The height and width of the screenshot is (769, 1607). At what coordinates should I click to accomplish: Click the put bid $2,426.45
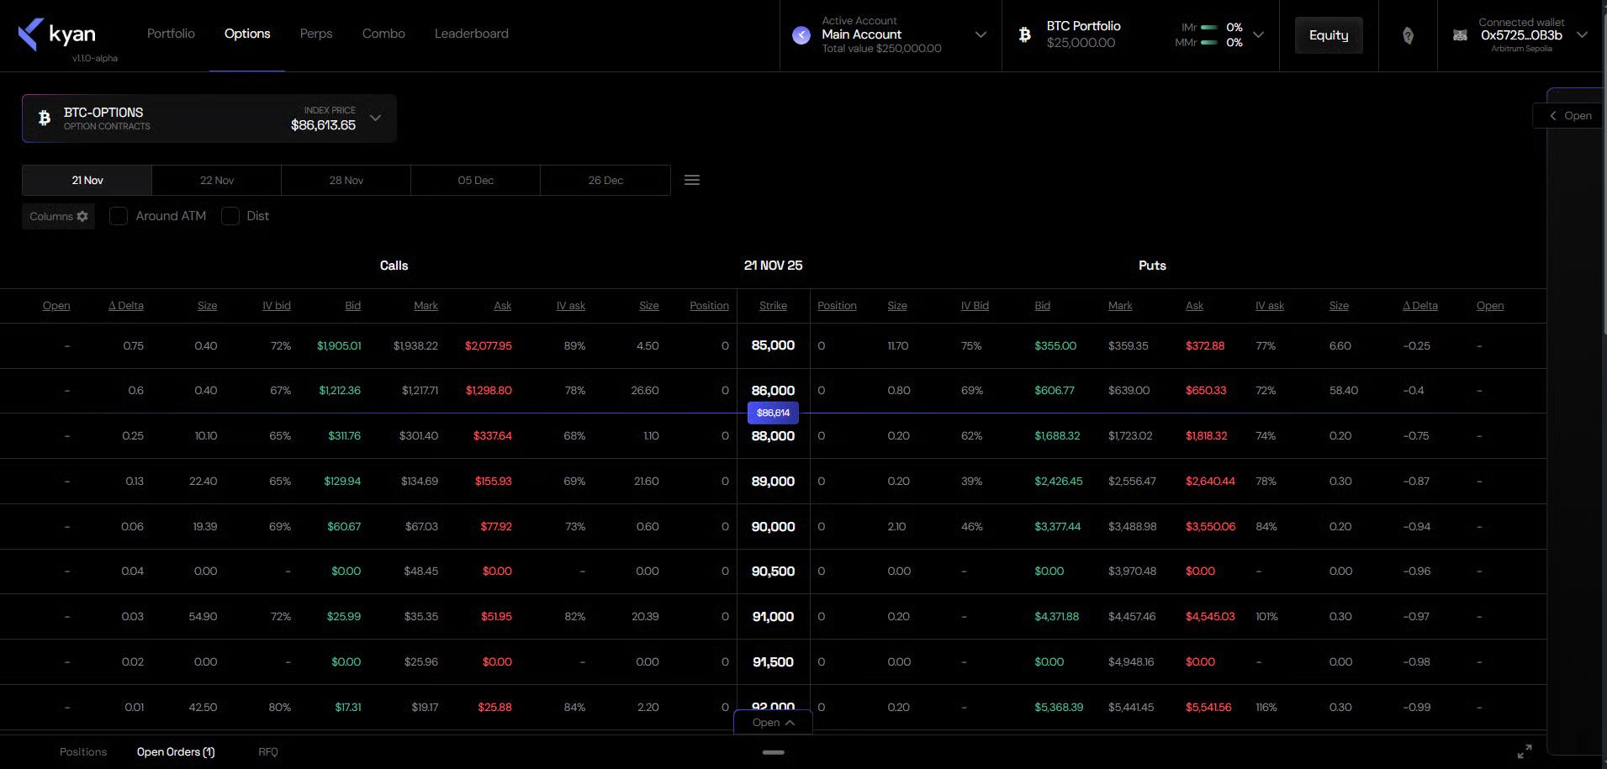(1059, 482)
